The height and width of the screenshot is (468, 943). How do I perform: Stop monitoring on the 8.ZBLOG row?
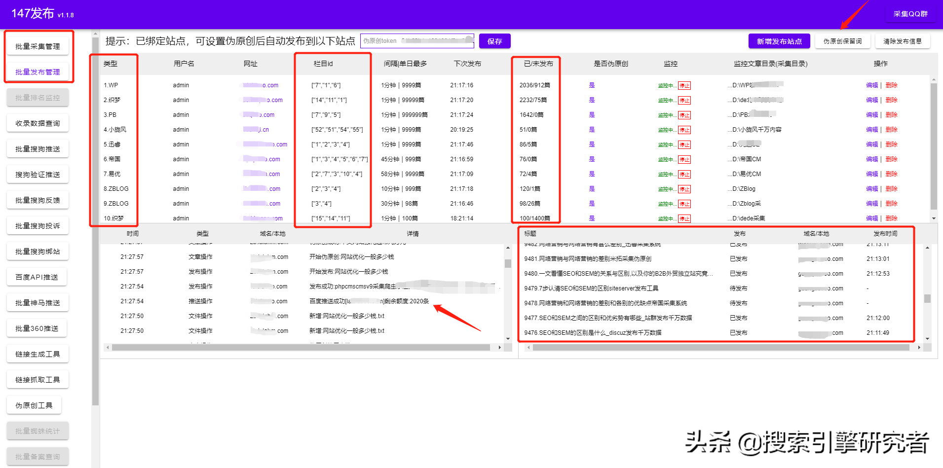pos(684,189)
